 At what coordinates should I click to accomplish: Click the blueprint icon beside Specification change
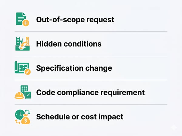(x=22, y=67)
